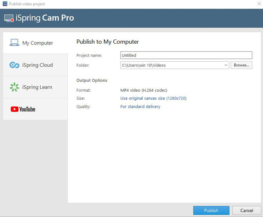Click the Output Options section label
The height and width of the screenshot is (217, 263).
click(92, 80)
